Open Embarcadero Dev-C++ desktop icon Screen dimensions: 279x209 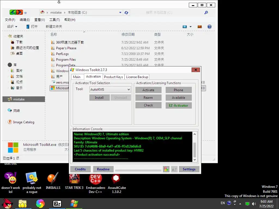point(96,184)
